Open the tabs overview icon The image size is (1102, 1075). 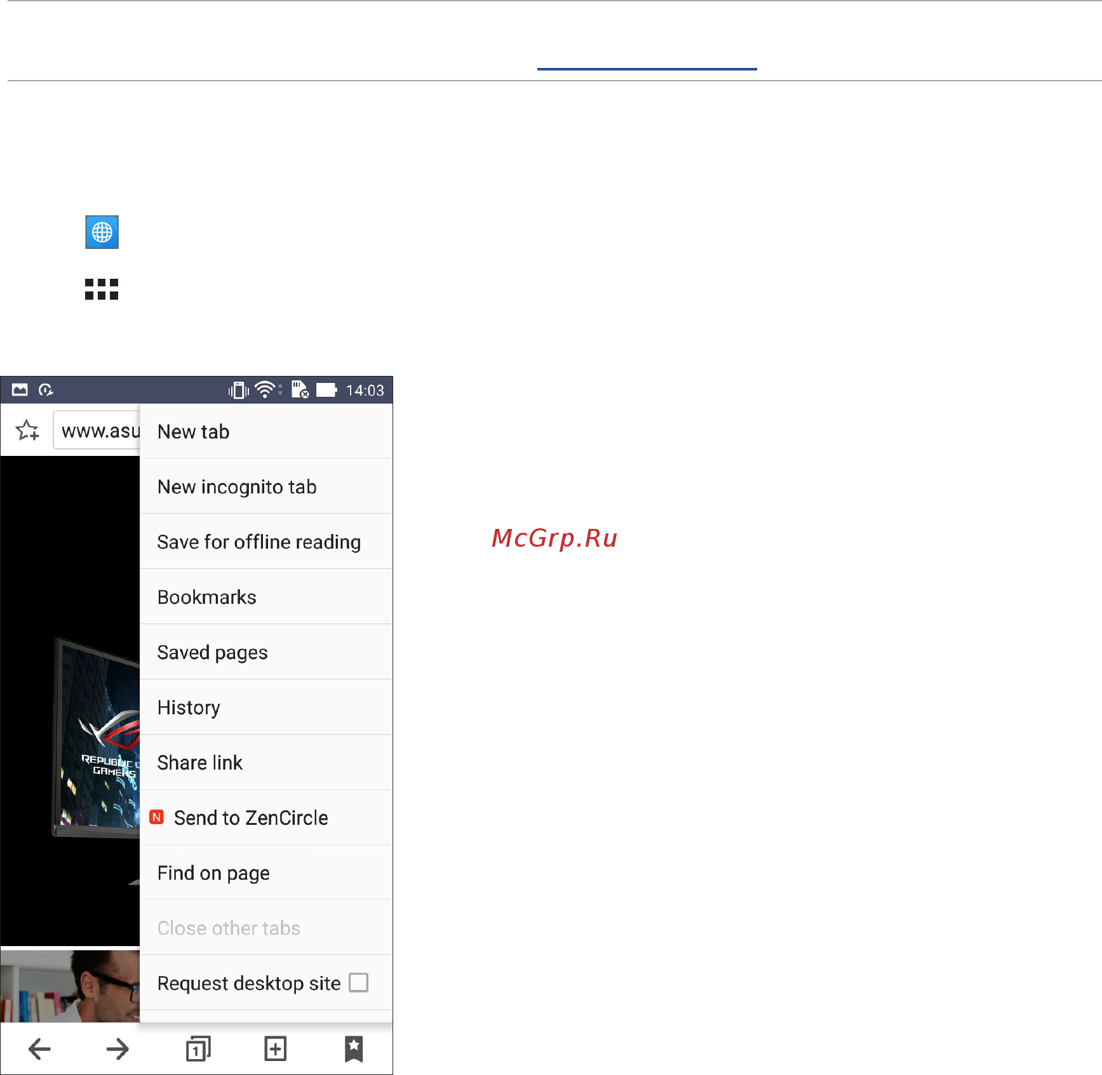pyautogui.click(x=198, y=1049)
